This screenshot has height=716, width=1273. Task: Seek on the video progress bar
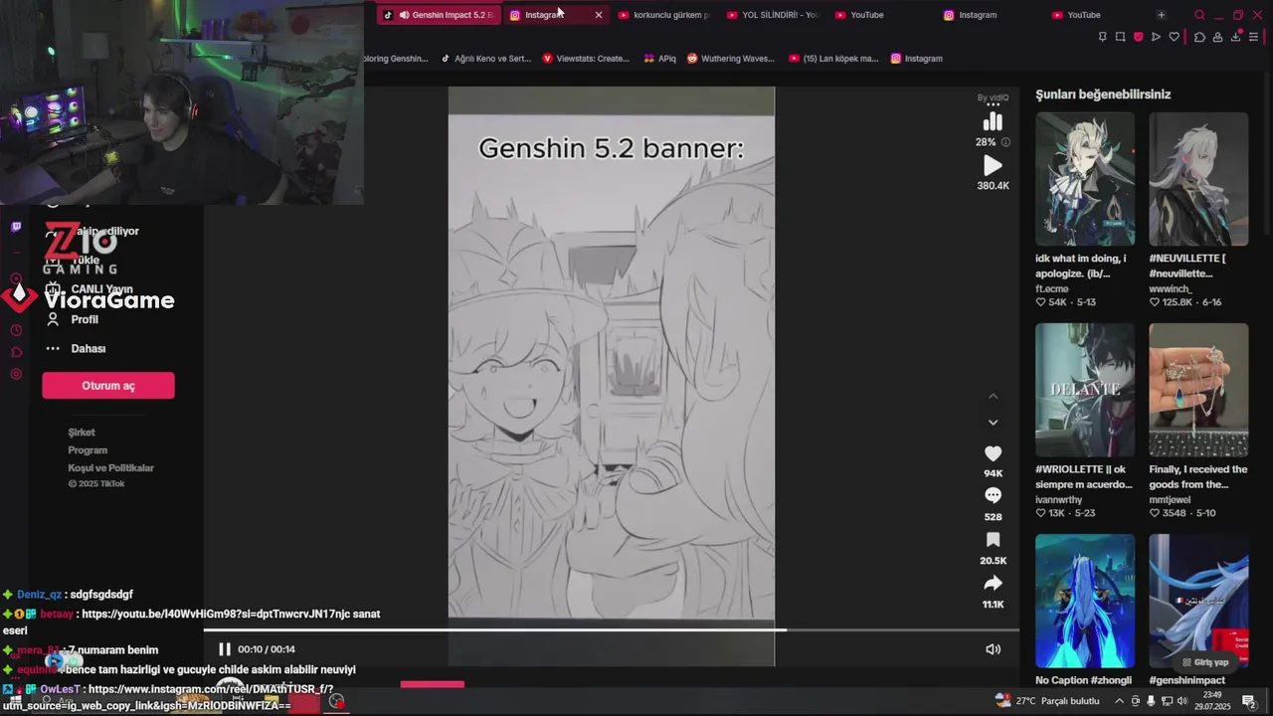click(611, 629)
